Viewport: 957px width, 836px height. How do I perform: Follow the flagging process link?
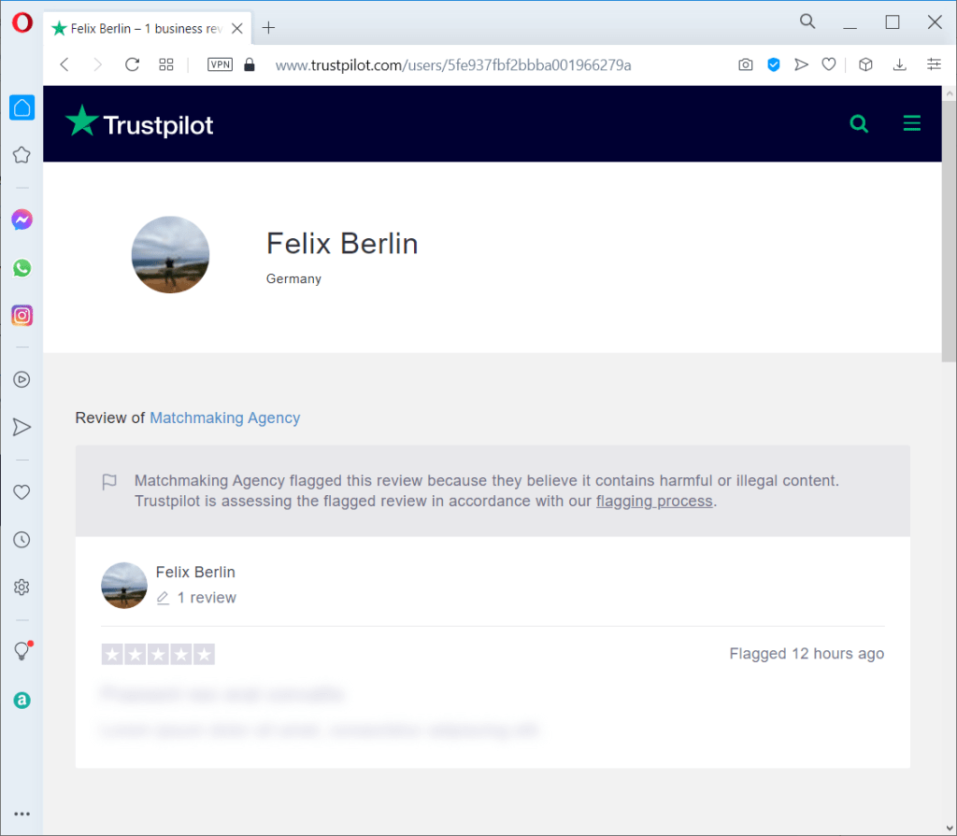(x=654, y=501)
